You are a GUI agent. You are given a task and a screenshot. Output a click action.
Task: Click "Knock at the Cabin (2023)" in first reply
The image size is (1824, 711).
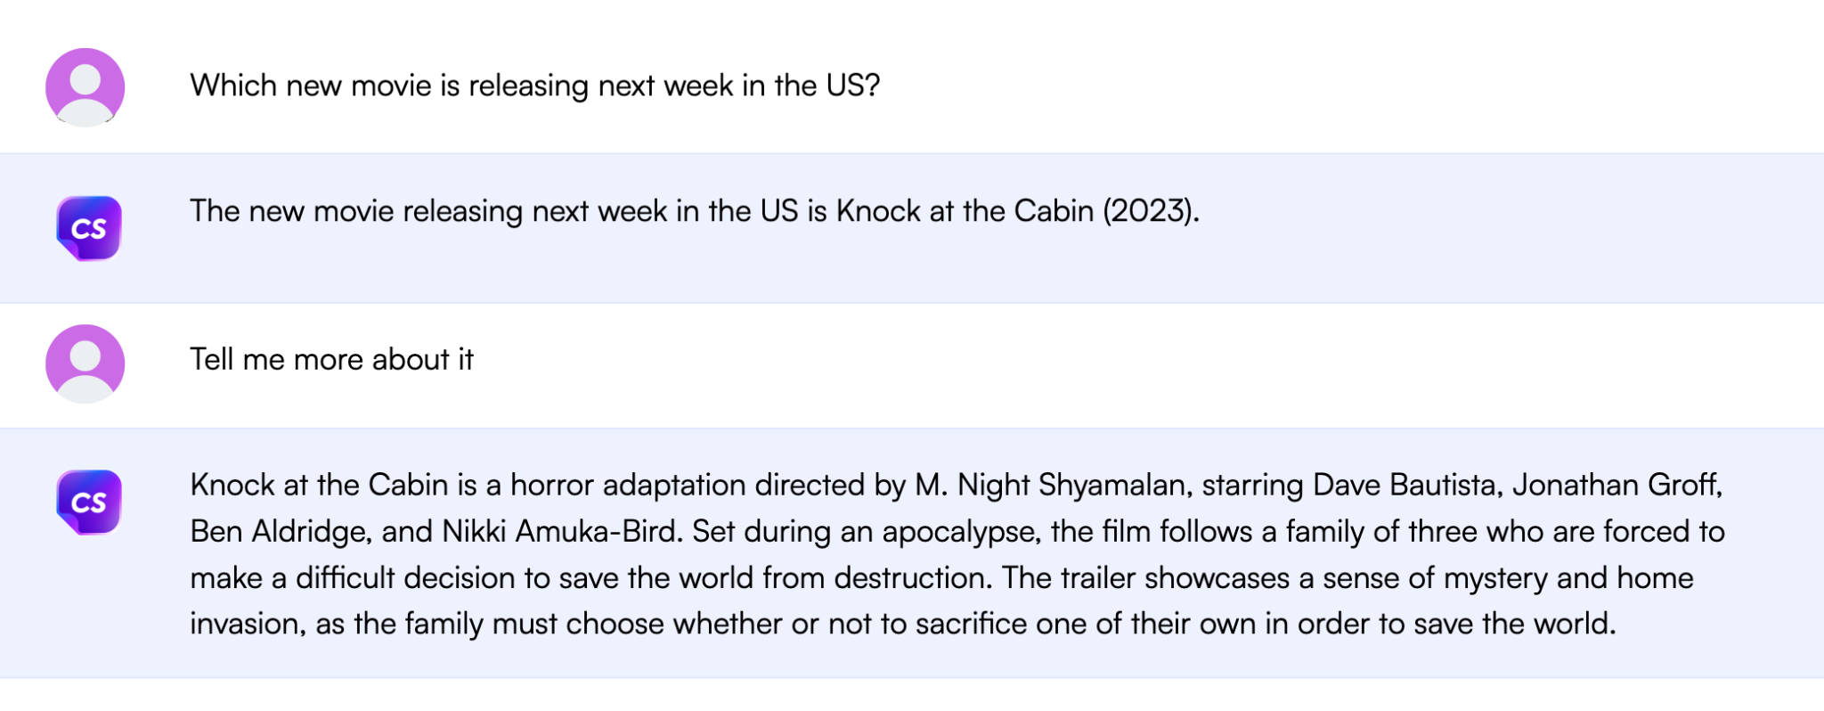point(1015,211)
